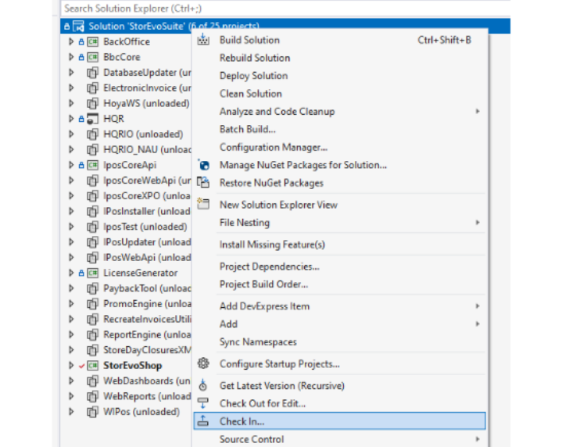The width and height of the screenshot is (562, 447).
Task: Select the WIPos (unloaded) project
Action: [141, 412]
